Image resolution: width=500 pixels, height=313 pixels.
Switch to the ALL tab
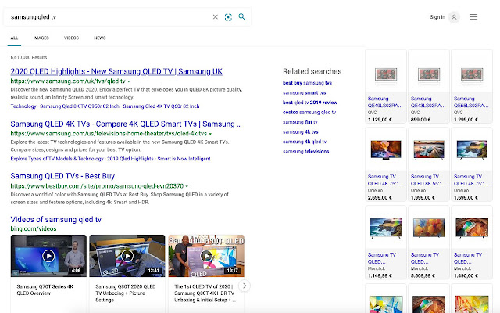pyautogui.click(x=14, y=38)
